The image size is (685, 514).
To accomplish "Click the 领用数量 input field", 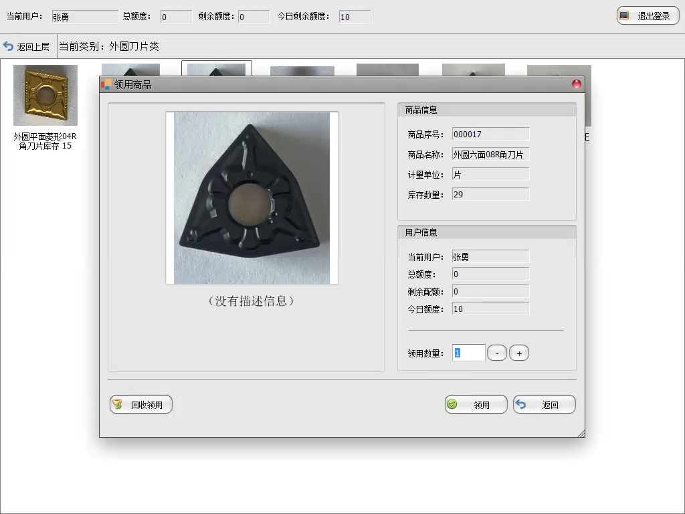I will (x=468, y=353).
